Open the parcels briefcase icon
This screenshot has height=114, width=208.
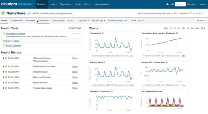click(x=168, y=4)
